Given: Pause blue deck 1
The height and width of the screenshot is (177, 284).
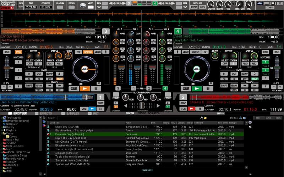Looking at the screenshot, I should point(100,109).
